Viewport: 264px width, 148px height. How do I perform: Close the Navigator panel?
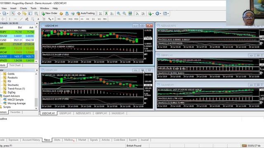pyautogui.click(x=37, y=70)
